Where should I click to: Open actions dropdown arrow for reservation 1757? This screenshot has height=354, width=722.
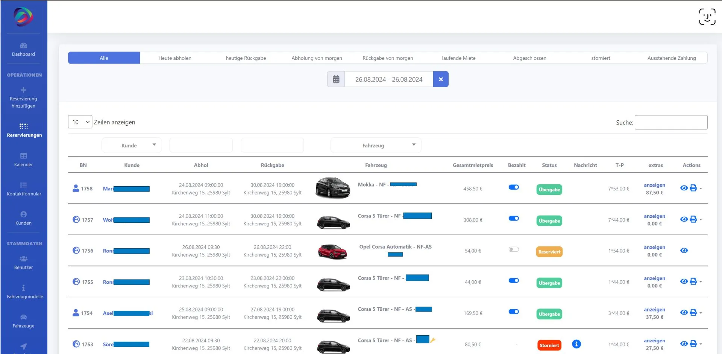tap(701, 220)
